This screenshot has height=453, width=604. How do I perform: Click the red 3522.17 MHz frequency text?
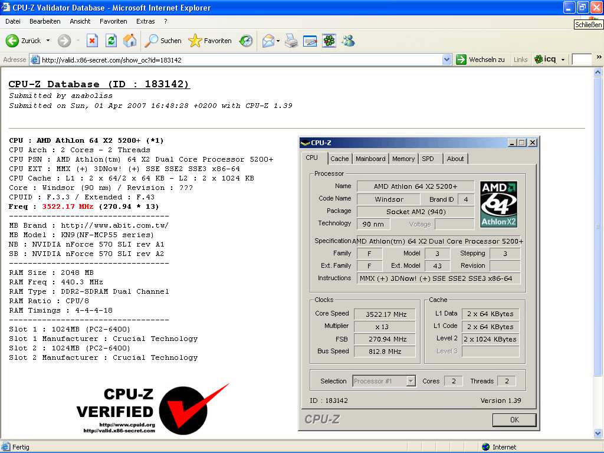pyautogui.click(x=68, y=206)
